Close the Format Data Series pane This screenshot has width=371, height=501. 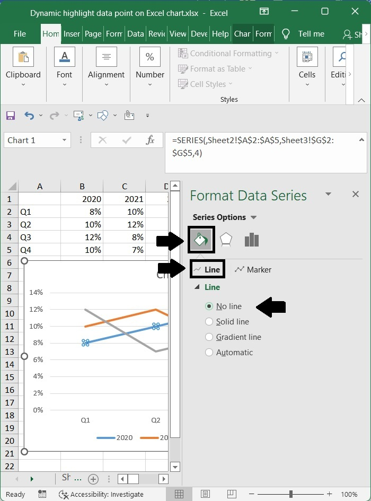pyautogui.click(x=355, y=194)
